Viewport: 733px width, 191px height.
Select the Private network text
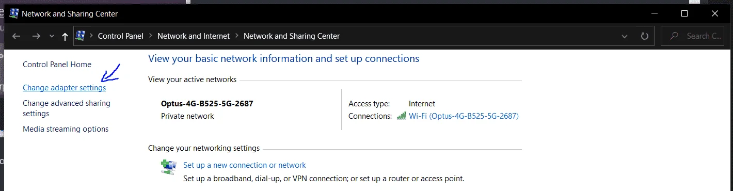tap(187, 116)
